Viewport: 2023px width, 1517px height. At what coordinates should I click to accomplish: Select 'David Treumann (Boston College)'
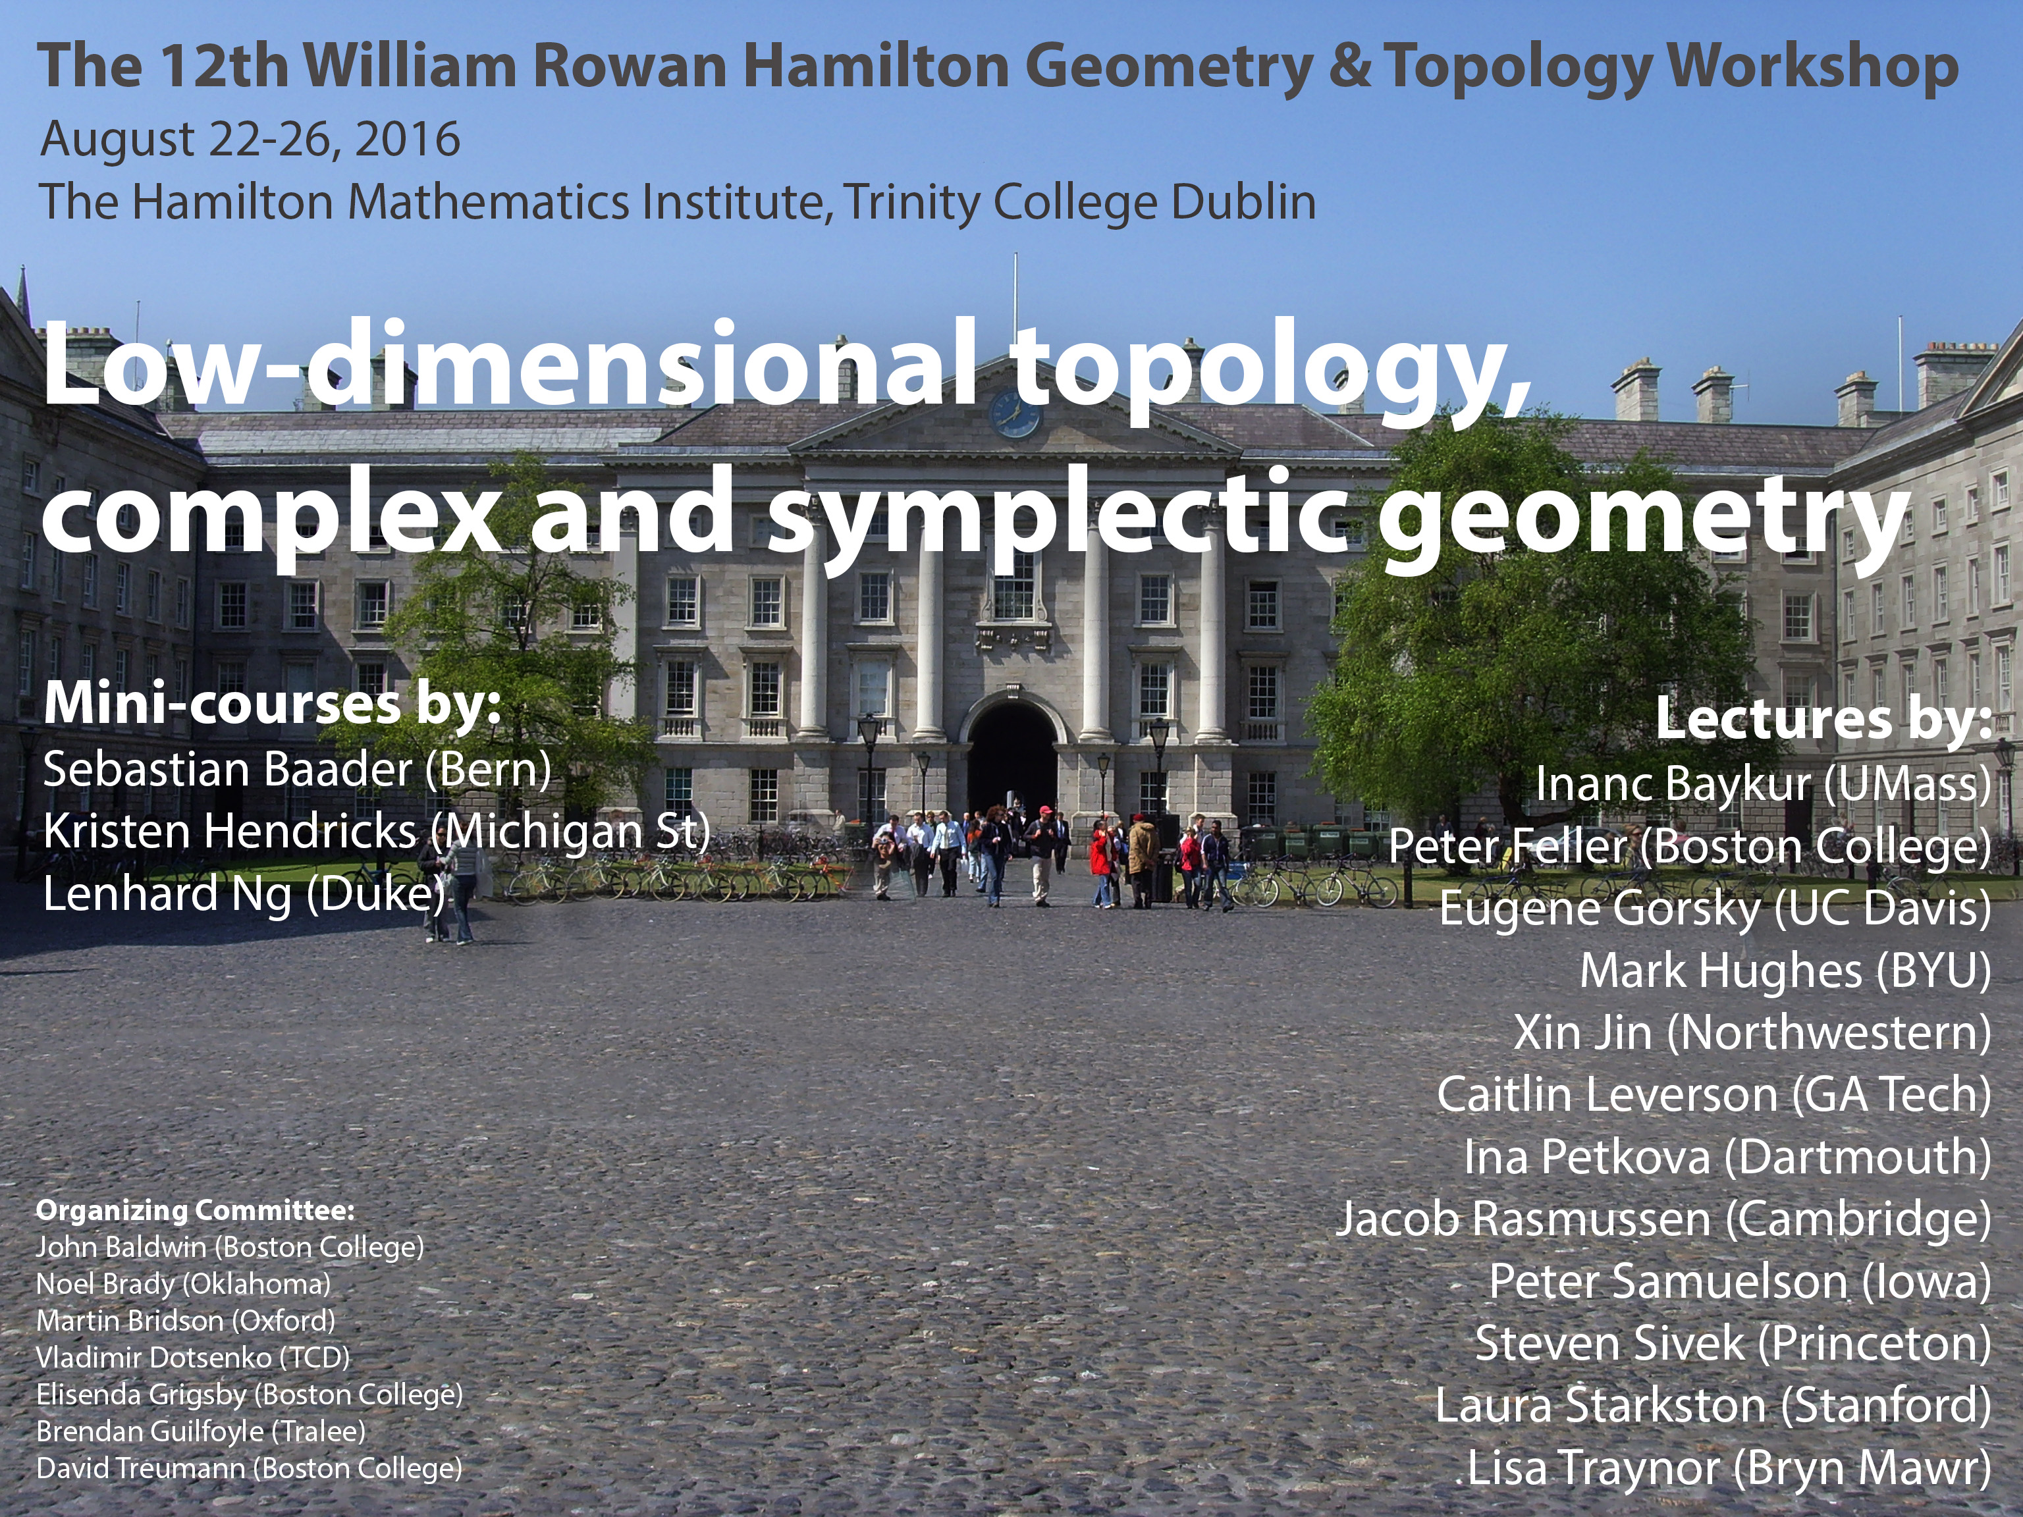coord(249,1468)
